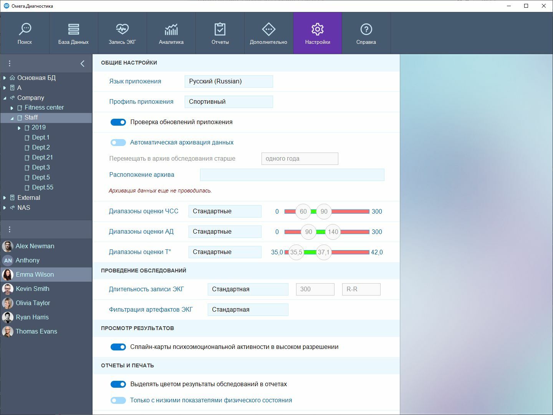Screen dimensions: 553x415
Task: Click Kevin Smith's avatar
Action: pyautogui.click(x=8, y=289)
